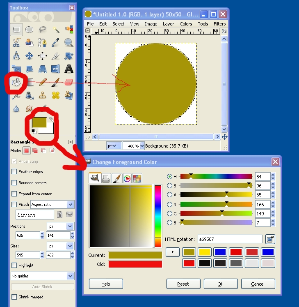
Task: Select the Scissors Select tool
Action: click(16, 43)
